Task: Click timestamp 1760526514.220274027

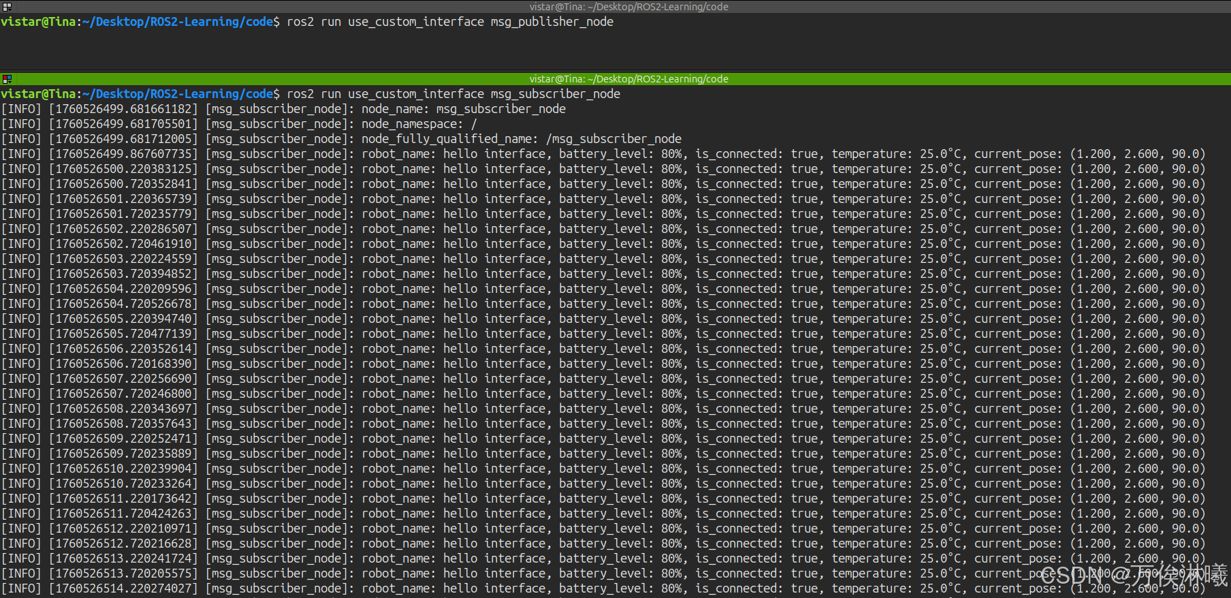Action: click(x=123, y=588)
